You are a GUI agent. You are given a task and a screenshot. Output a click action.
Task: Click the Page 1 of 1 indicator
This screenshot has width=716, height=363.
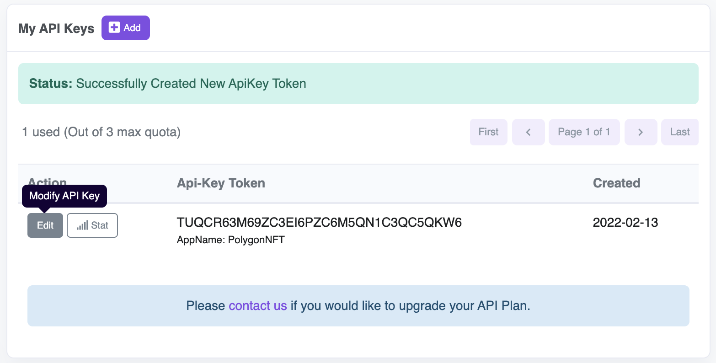coord(584,132)
